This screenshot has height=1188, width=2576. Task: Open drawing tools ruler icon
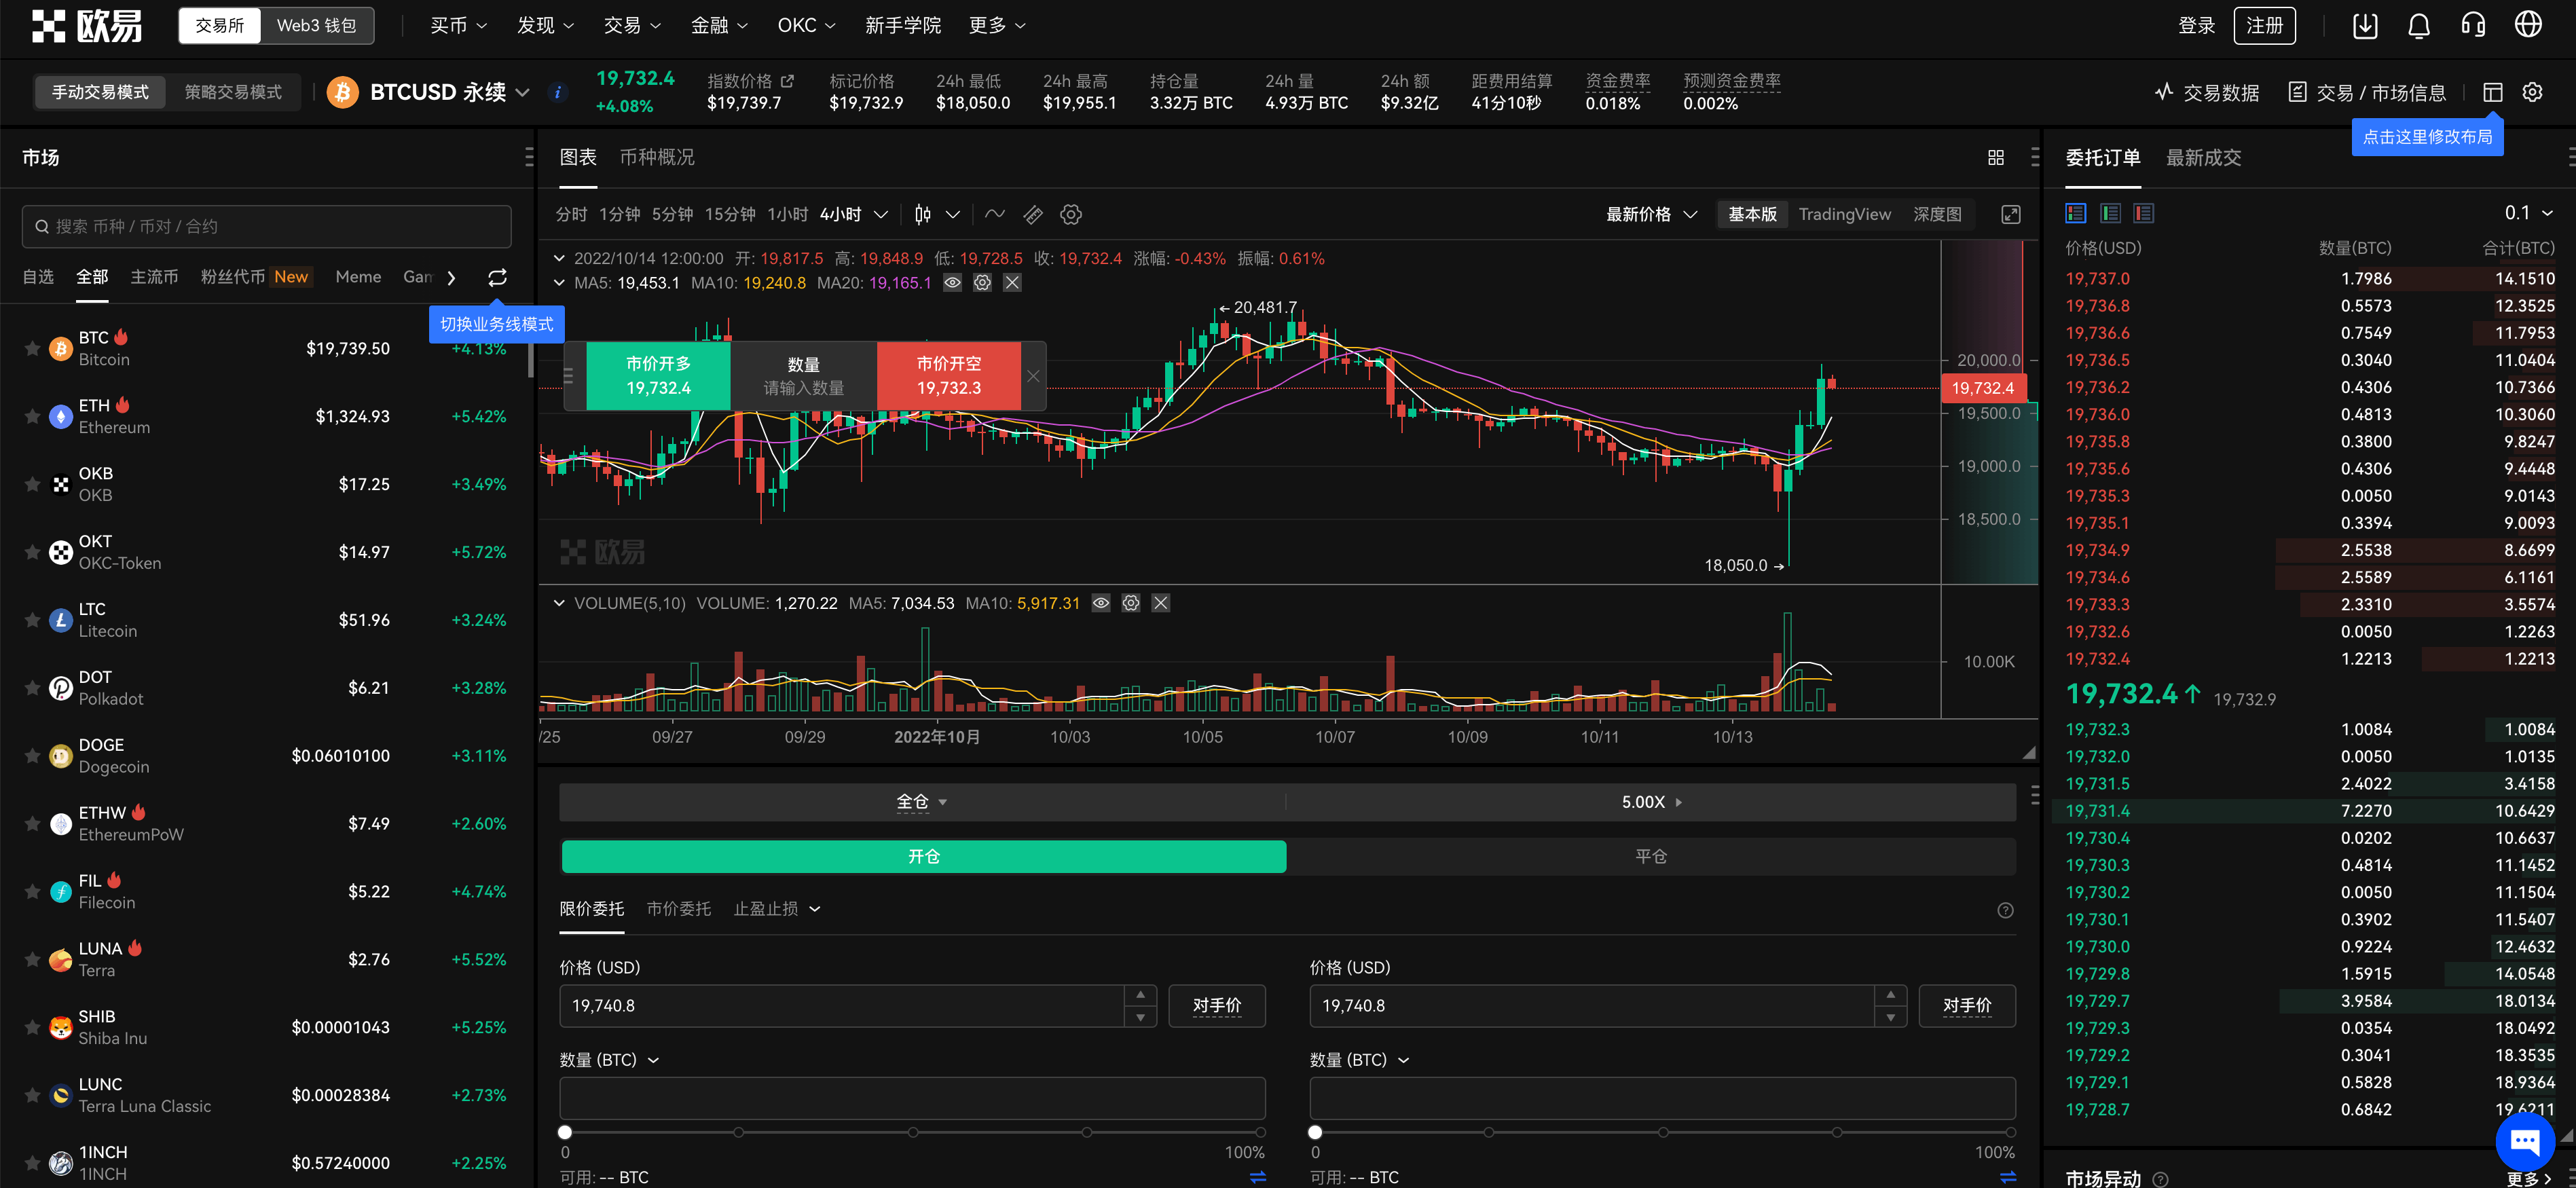pos(1033,214)
